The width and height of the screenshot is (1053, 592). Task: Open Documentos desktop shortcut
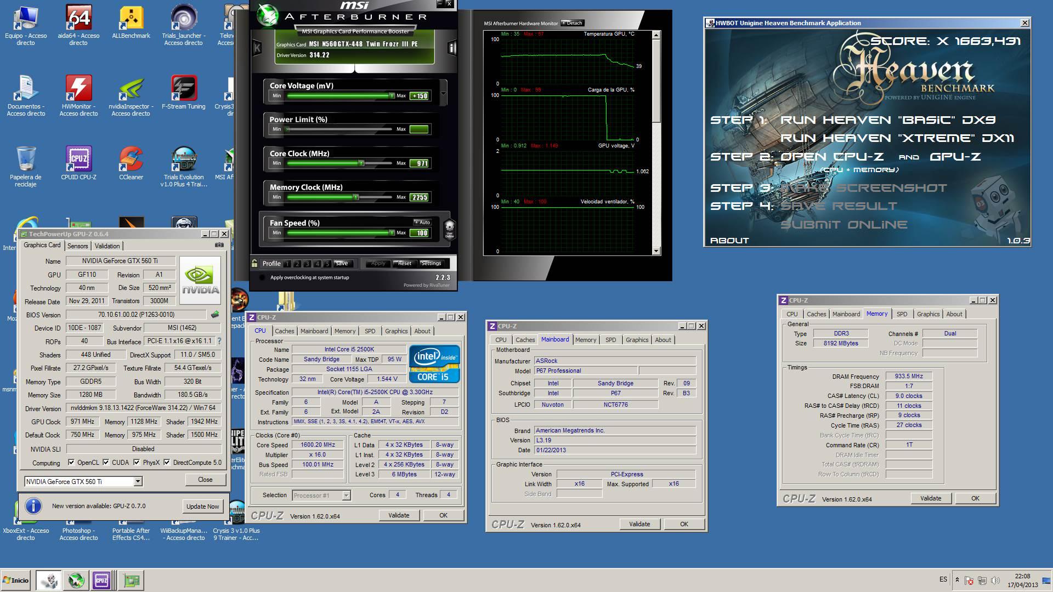tap(26, 96)
